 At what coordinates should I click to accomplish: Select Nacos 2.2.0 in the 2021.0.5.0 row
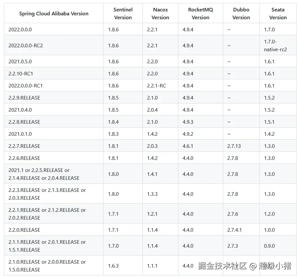click(x=152, y=61)
